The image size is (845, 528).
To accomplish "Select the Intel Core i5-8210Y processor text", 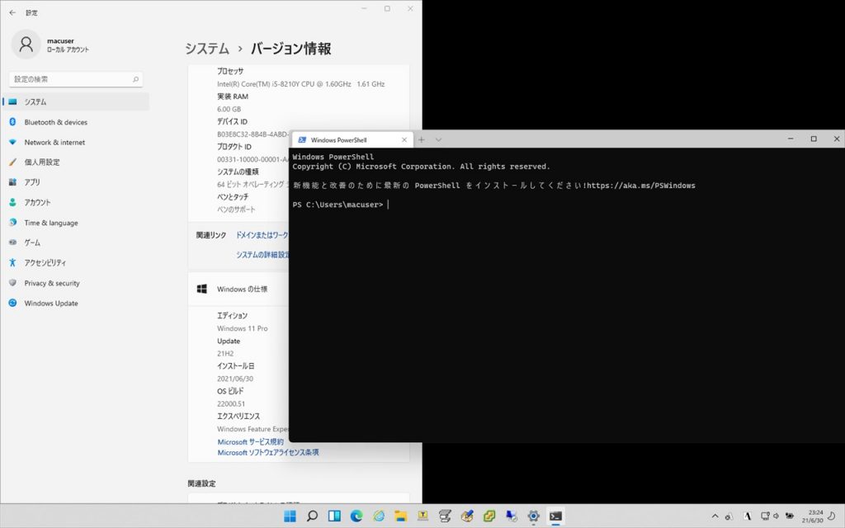I will [x=300, y=84].
